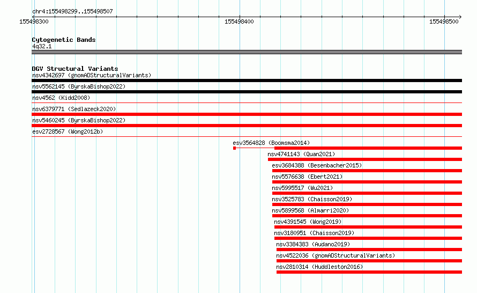Select the gray 4q32.1 cytogenetic band bar

(247, 52)
